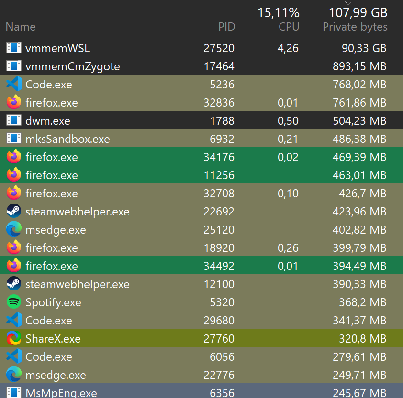Image resolution: width=403 pixels, height=398 pixels.
Task: Click PID value 5236
Action: point(222,85)
